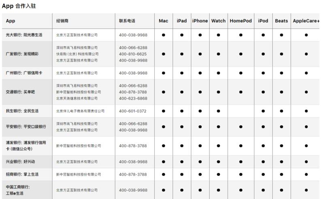Click the iPad dot for 广发银行

182,54
